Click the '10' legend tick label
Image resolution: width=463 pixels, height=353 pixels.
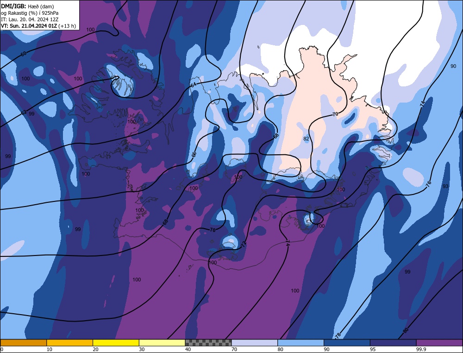50,349
